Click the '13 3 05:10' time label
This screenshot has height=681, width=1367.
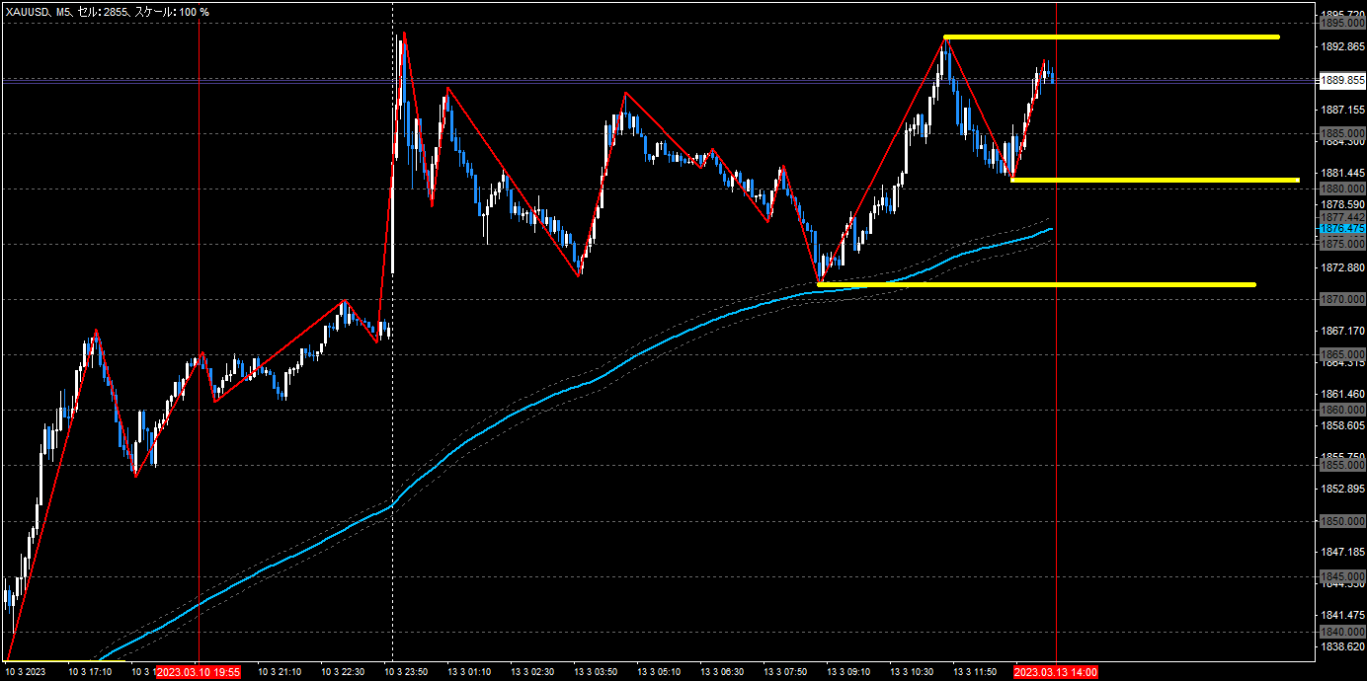659,672
